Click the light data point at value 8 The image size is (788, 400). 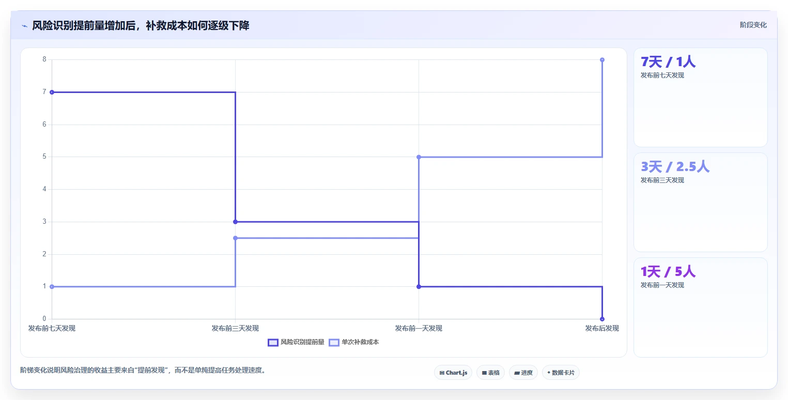coord(602,59)
